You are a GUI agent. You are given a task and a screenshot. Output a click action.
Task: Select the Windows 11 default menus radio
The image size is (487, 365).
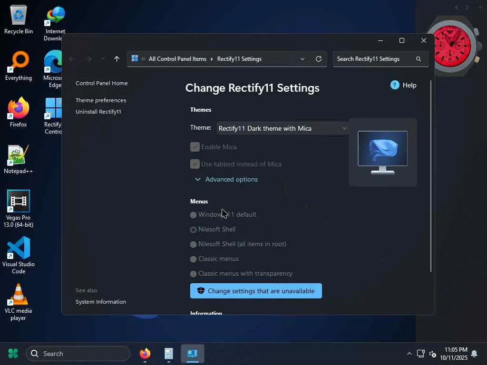(x=193, y=215)
